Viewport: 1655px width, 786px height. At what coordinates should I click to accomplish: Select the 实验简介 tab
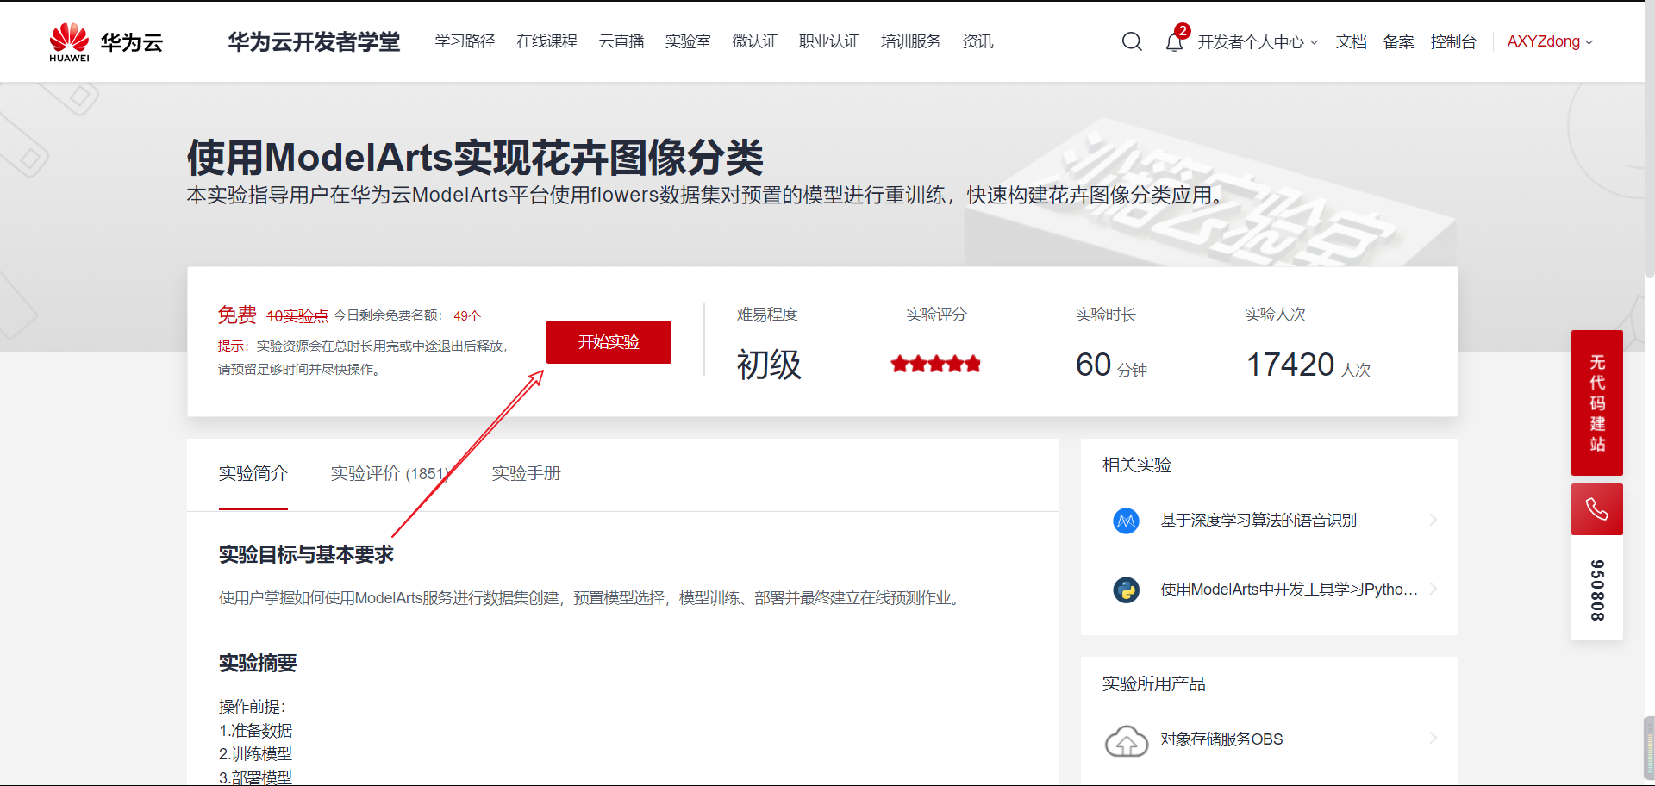click(x=253, y=474)
